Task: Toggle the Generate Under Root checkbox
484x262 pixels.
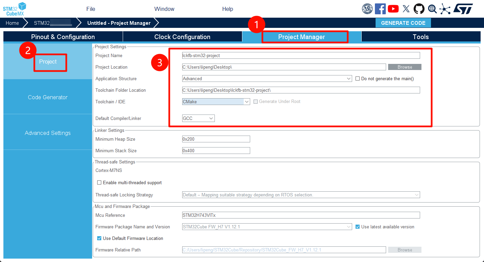Action: (256, 102)
